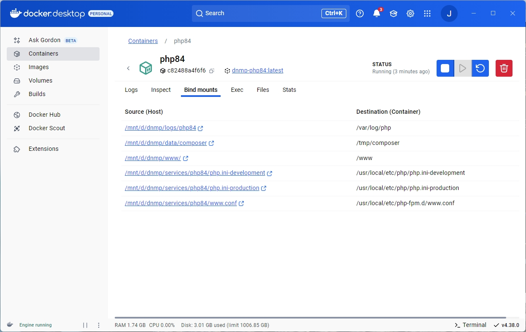526x332 pixels.
Task: Switch to the Files tab
Action: pyautogui.click(x=263, y=90)
